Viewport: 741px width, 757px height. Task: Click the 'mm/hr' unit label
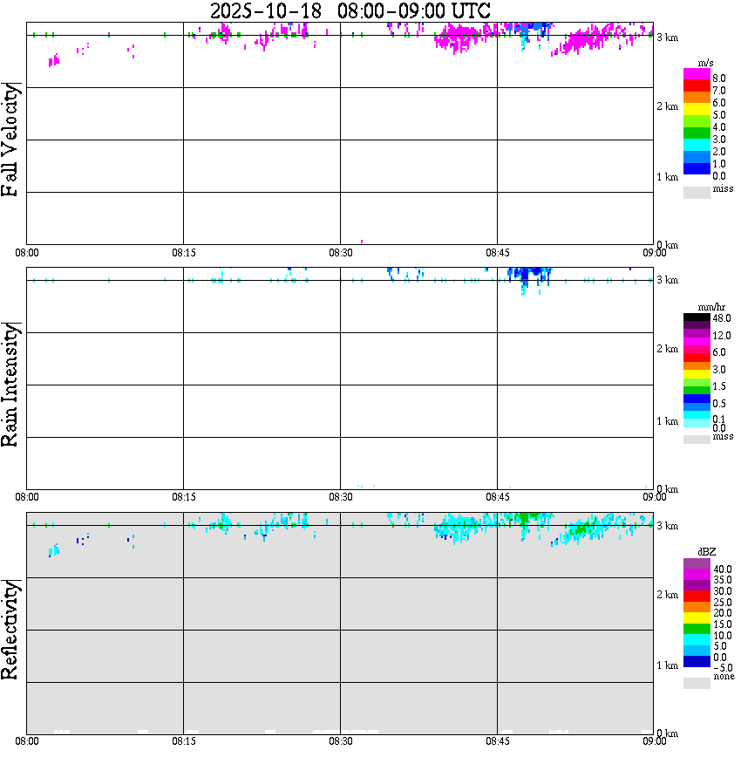711,308
